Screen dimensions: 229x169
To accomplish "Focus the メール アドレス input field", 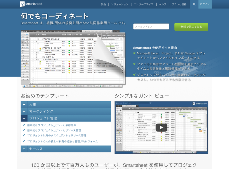I will tap(151, 27).
